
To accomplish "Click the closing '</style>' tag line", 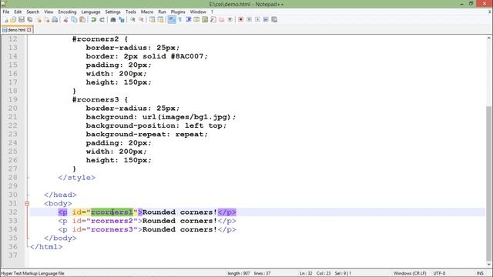I will 77,178.
